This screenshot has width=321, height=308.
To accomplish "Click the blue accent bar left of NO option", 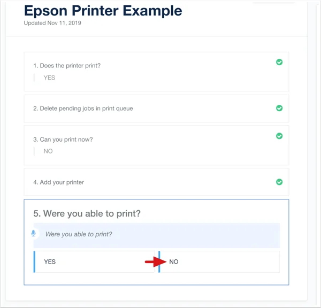I will coord(159,262).
